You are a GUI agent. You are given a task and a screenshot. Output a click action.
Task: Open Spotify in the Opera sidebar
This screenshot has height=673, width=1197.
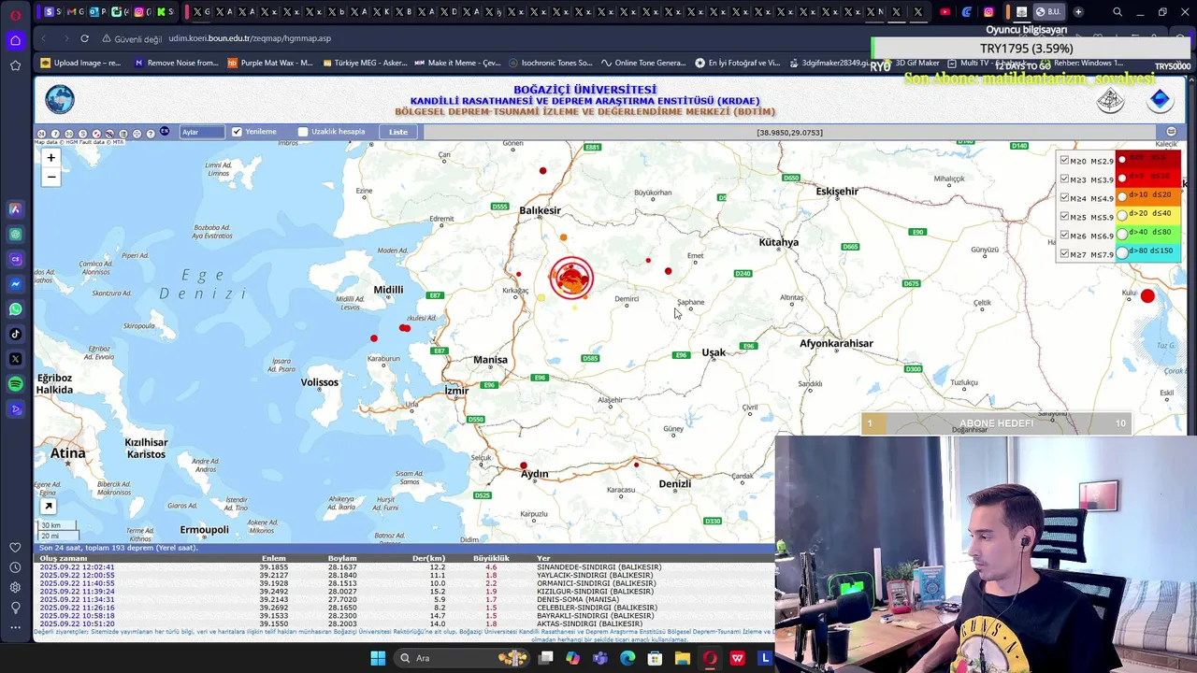coord(15,384)
